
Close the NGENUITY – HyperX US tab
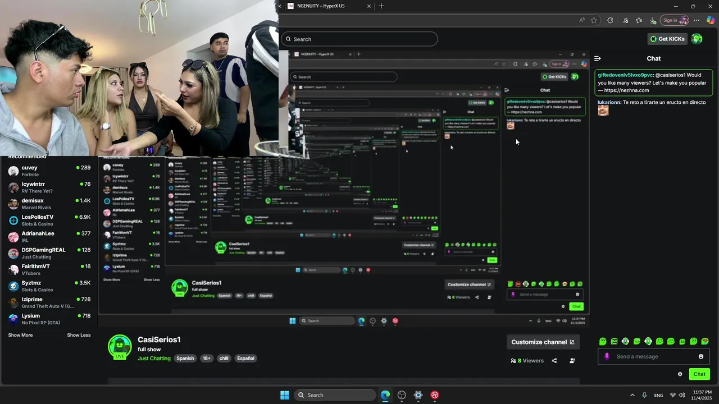point(369,6)
